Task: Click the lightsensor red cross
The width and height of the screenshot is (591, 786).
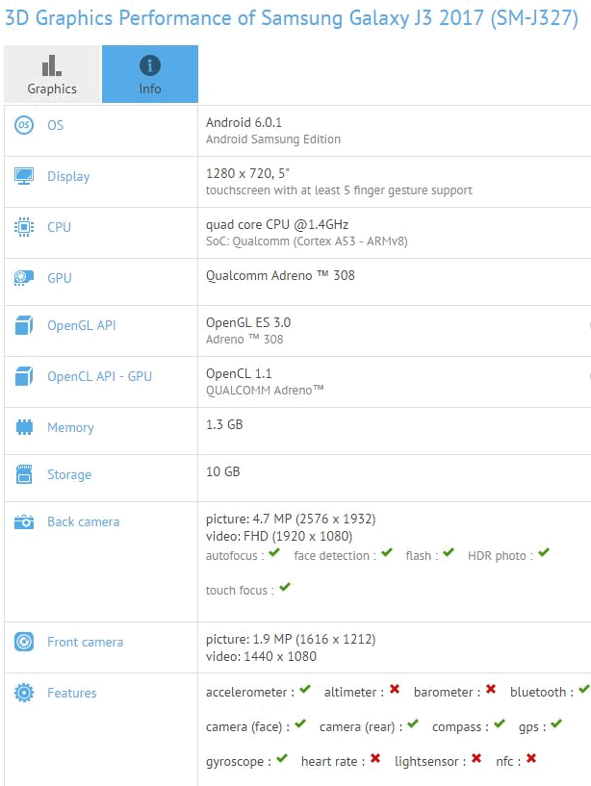Action: (476, 758)
